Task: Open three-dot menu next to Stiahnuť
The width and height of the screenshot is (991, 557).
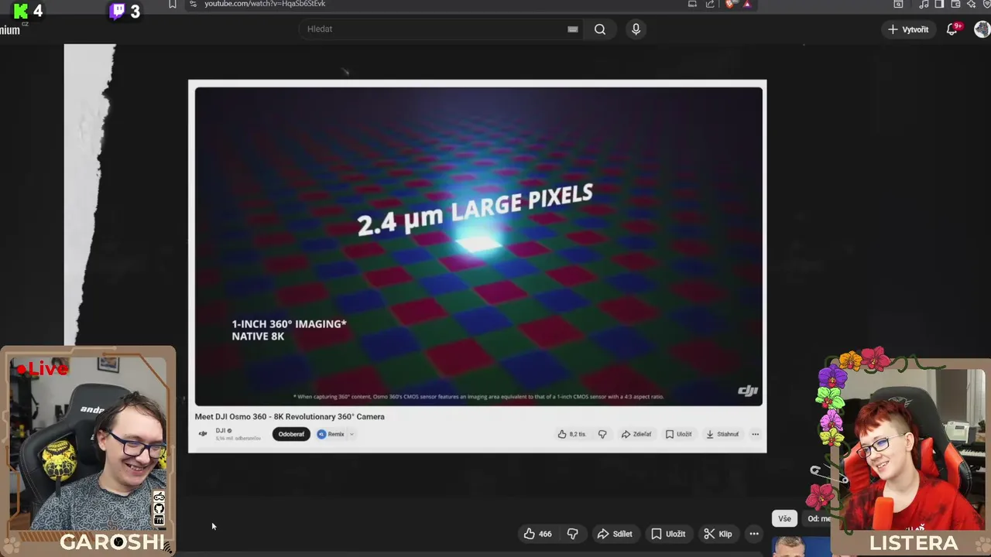Action: coord(756,434)
